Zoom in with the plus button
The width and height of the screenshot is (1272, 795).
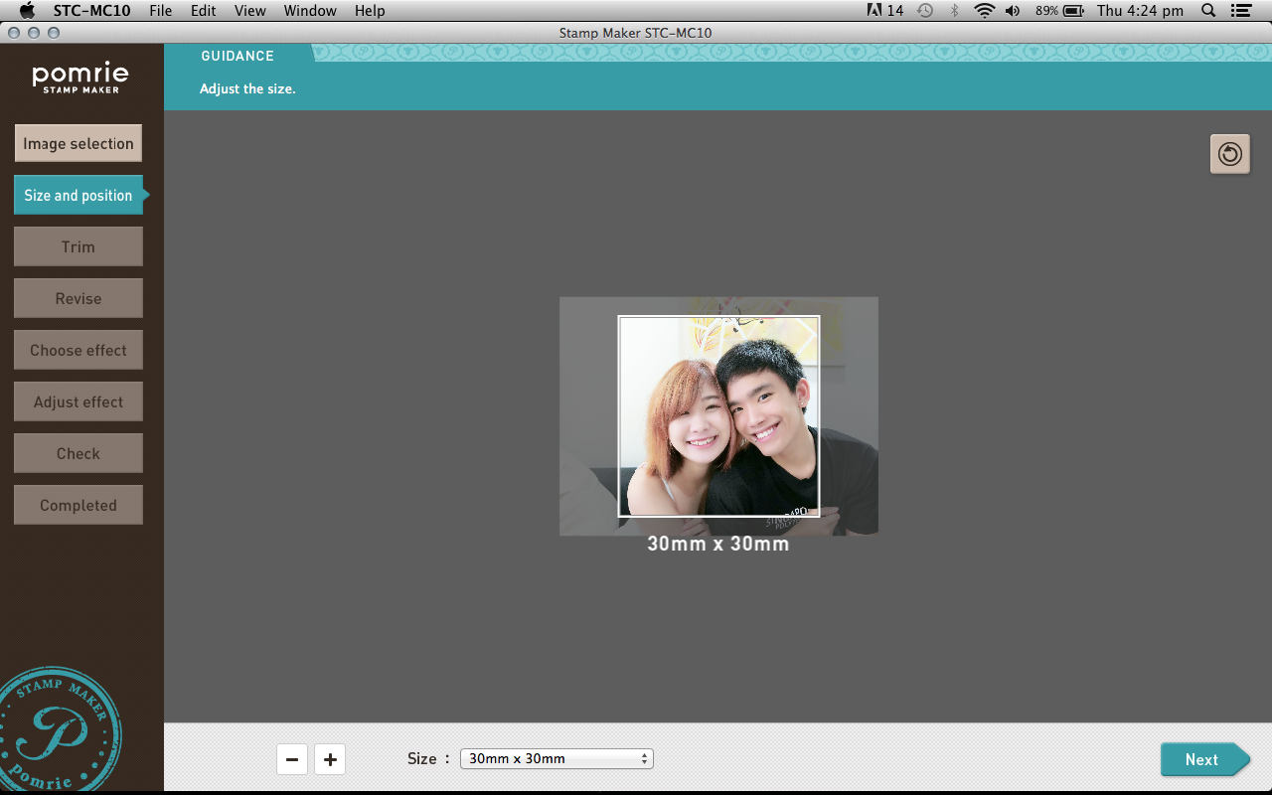click(x=330, y=759)
